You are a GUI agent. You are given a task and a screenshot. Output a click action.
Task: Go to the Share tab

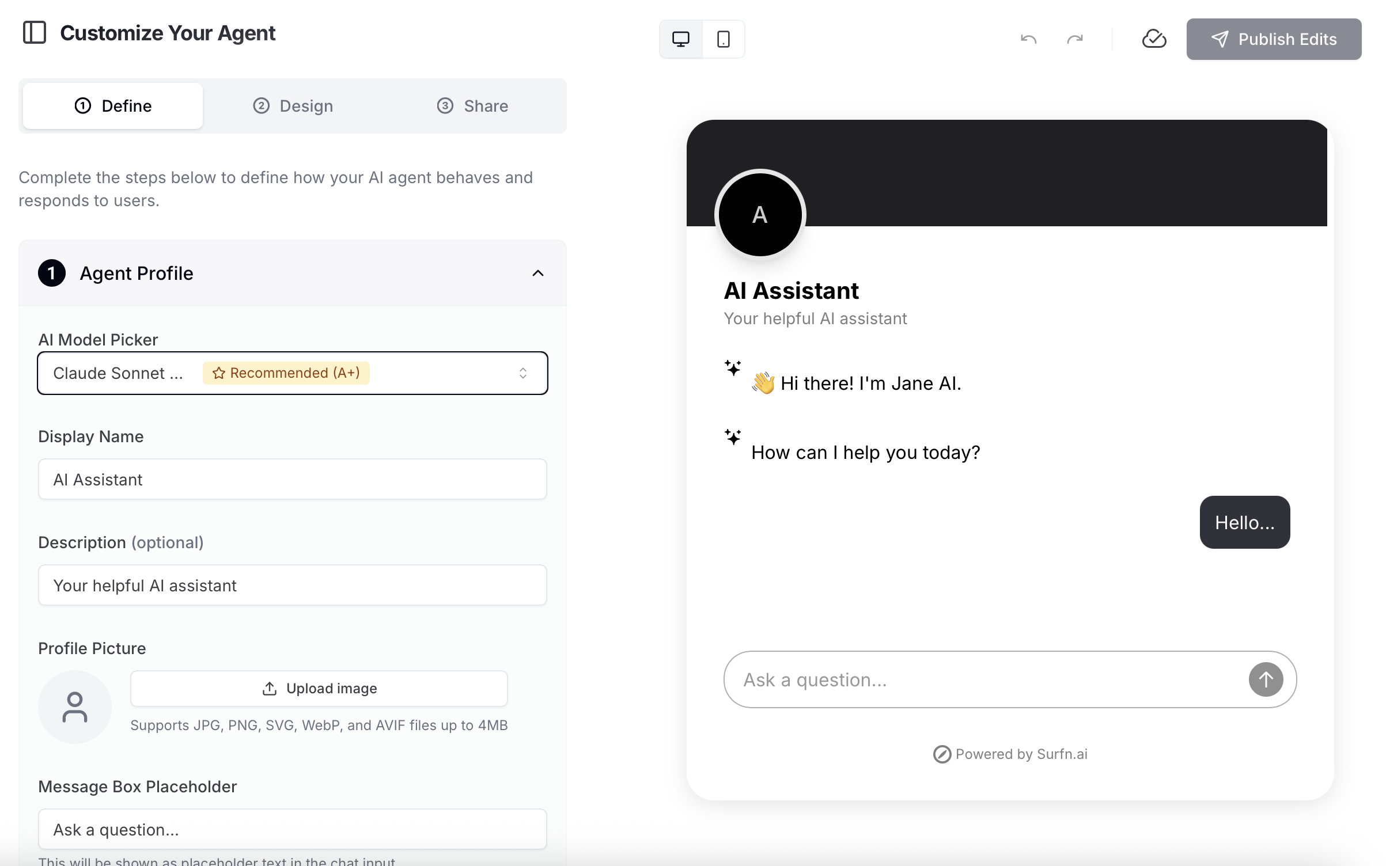coord(472,106)
